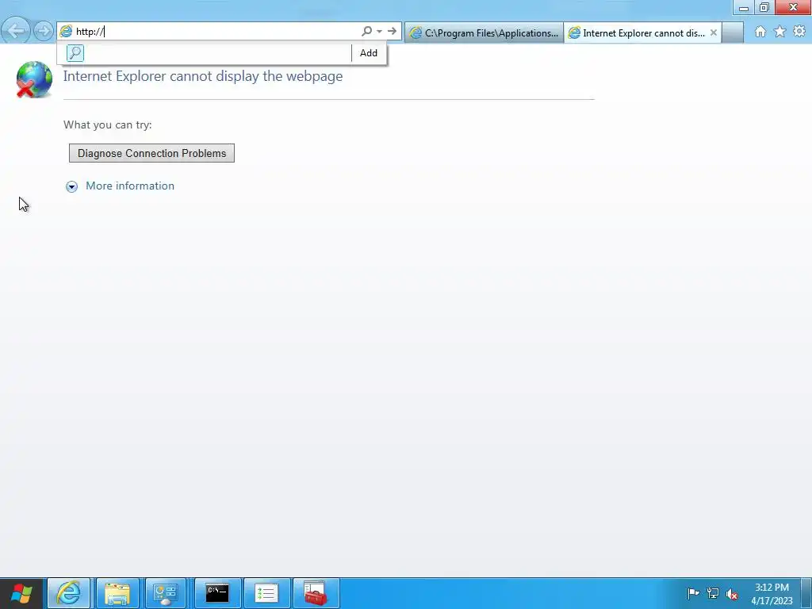This screenshot has height=609, width=812.
Task: Click the More information link text
Action: point(130,186)
